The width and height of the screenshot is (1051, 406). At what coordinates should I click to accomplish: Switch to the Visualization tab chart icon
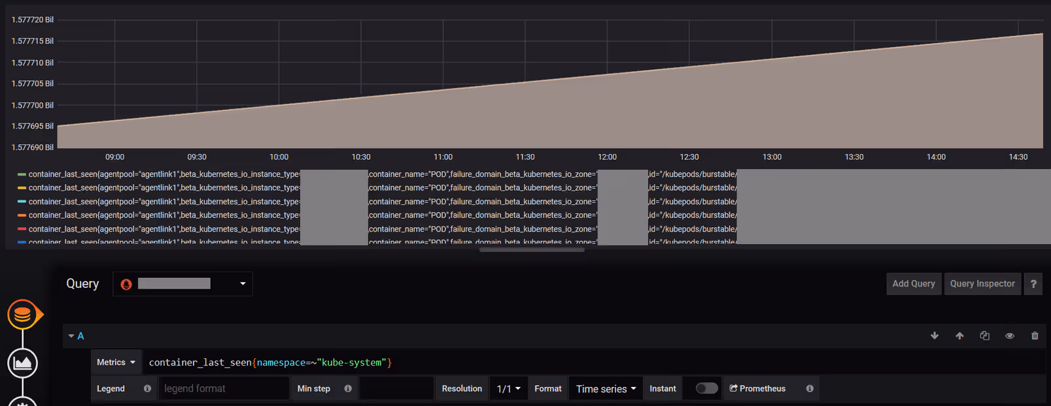[x=23, y=363]
